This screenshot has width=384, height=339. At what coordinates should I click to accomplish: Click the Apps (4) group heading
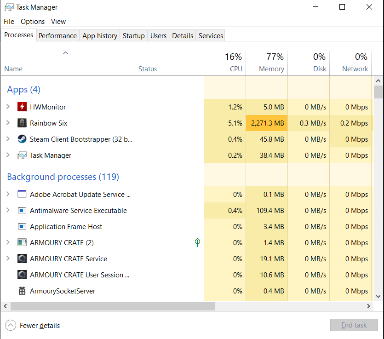(x=24, y=89)
